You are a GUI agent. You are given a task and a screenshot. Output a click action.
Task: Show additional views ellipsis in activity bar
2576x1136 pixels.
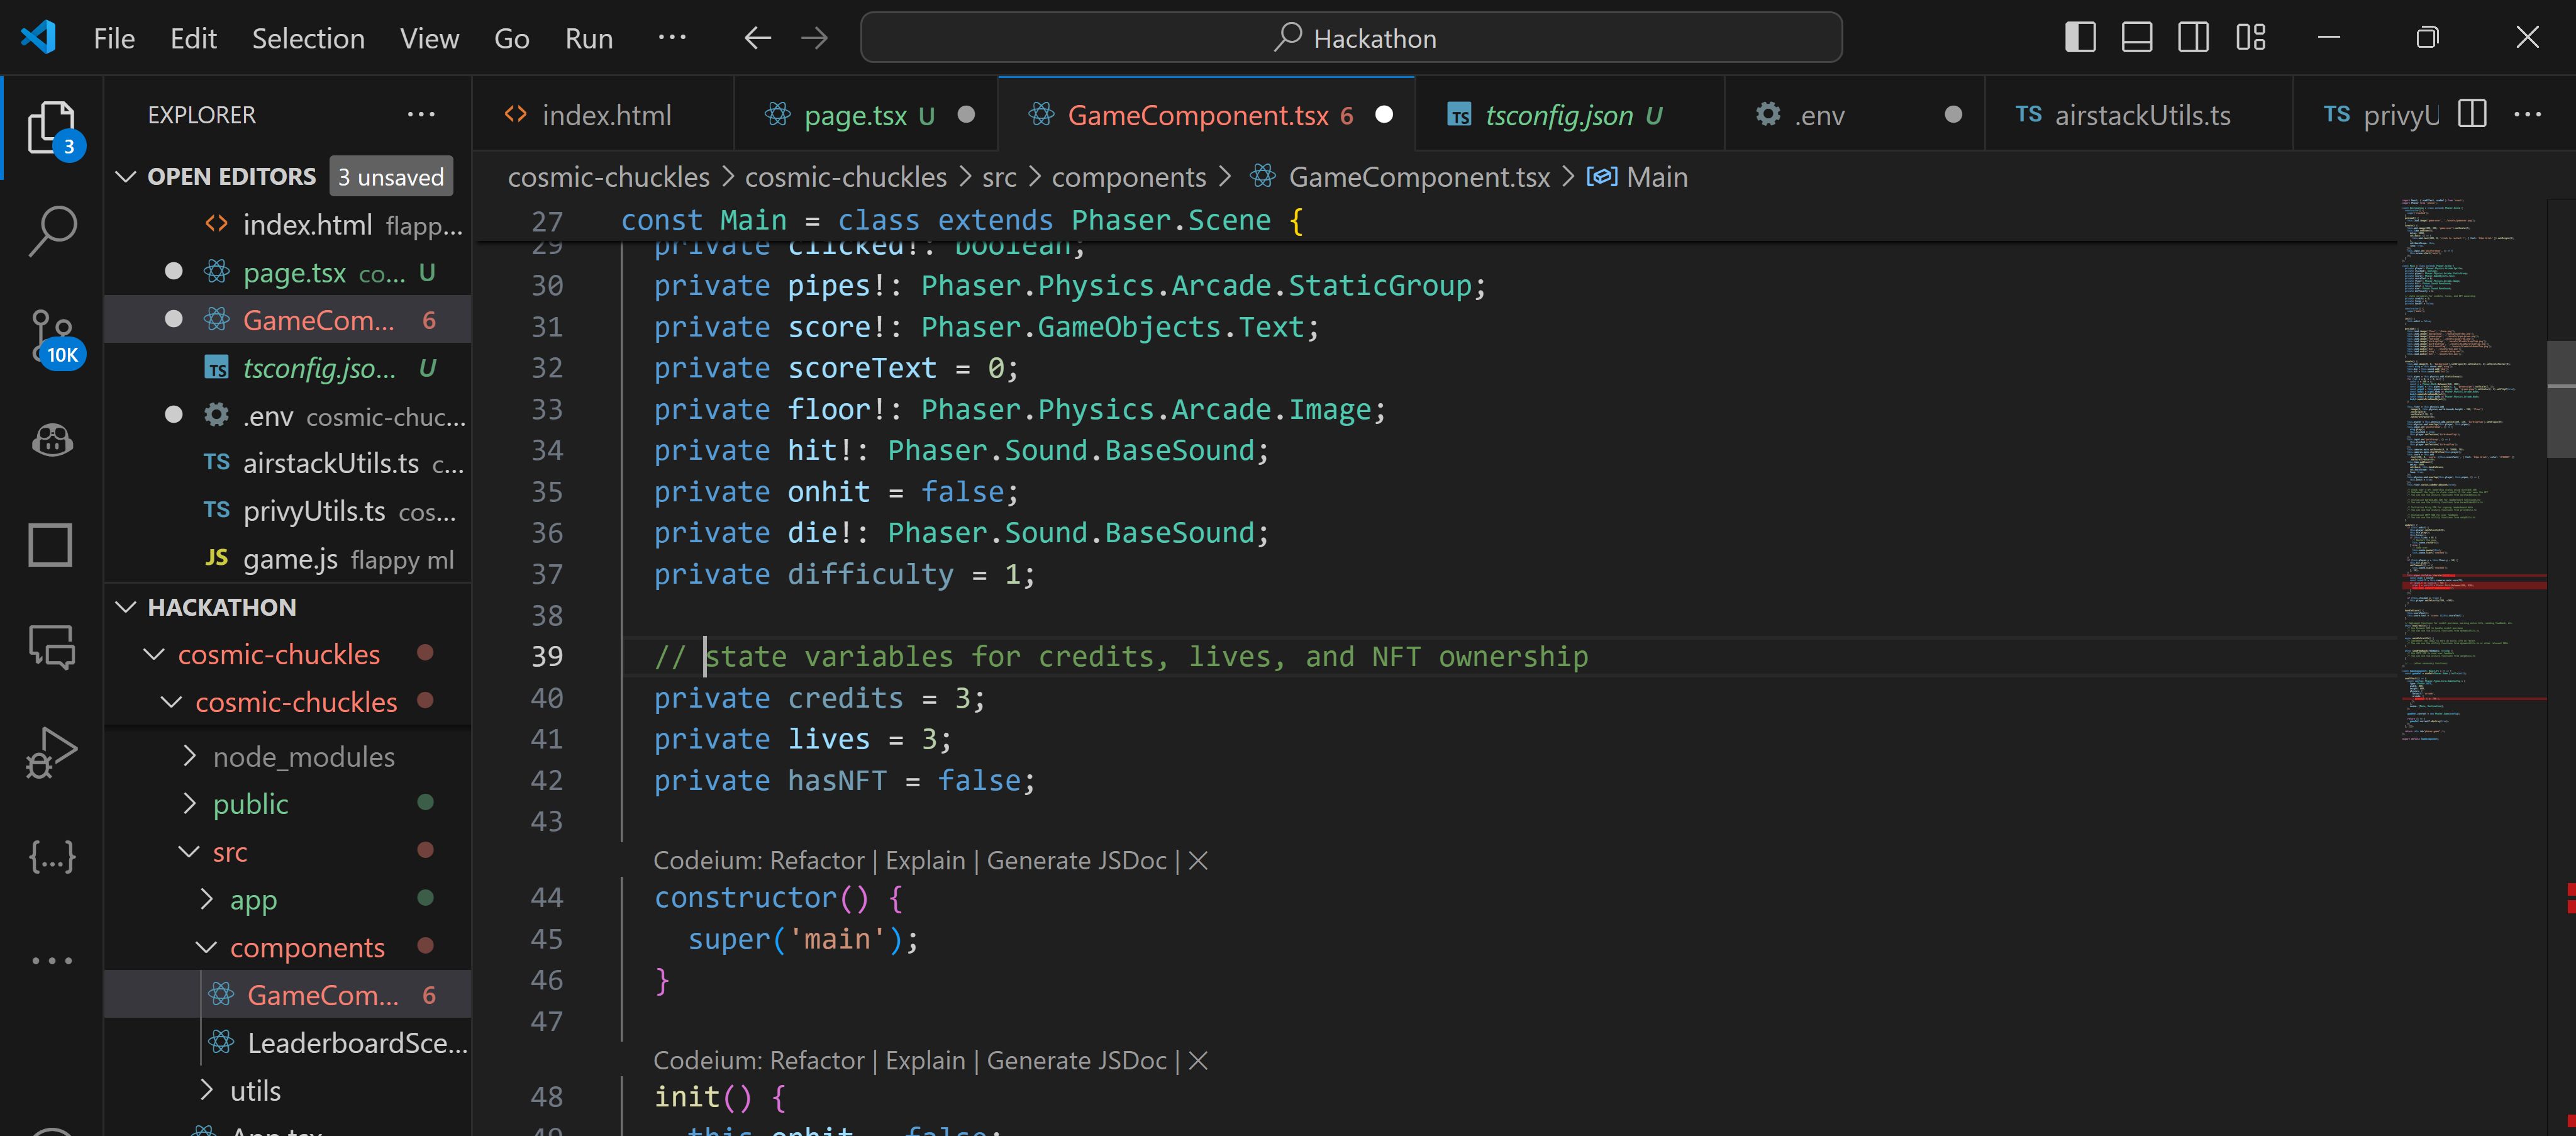pos(52,961)
